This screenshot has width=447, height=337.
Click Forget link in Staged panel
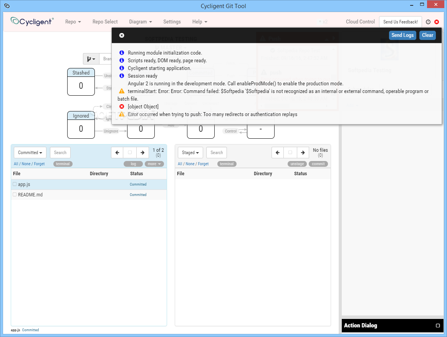[203, 164]
